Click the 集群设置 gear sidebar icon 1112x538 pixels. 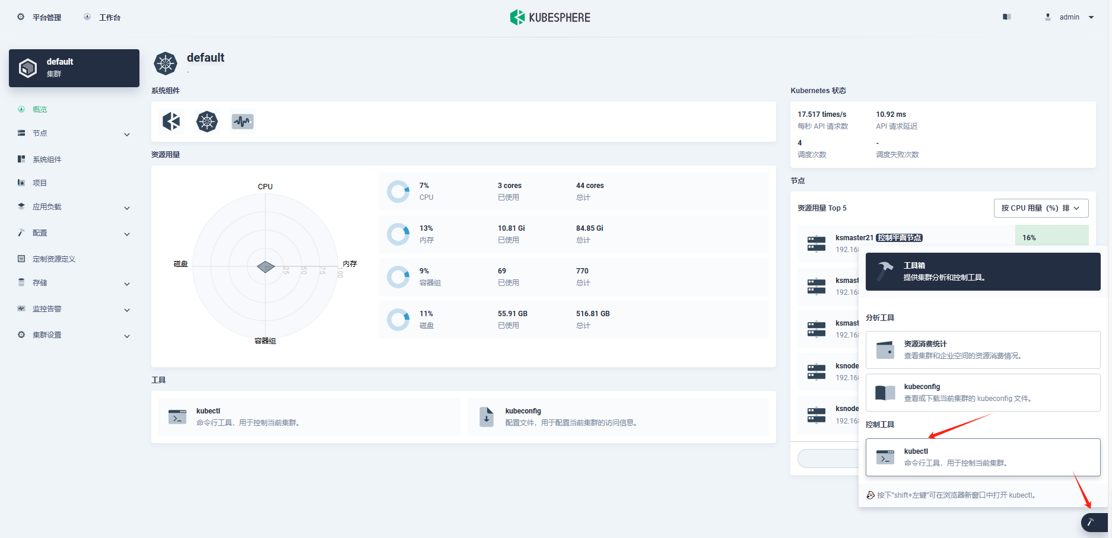21,335
